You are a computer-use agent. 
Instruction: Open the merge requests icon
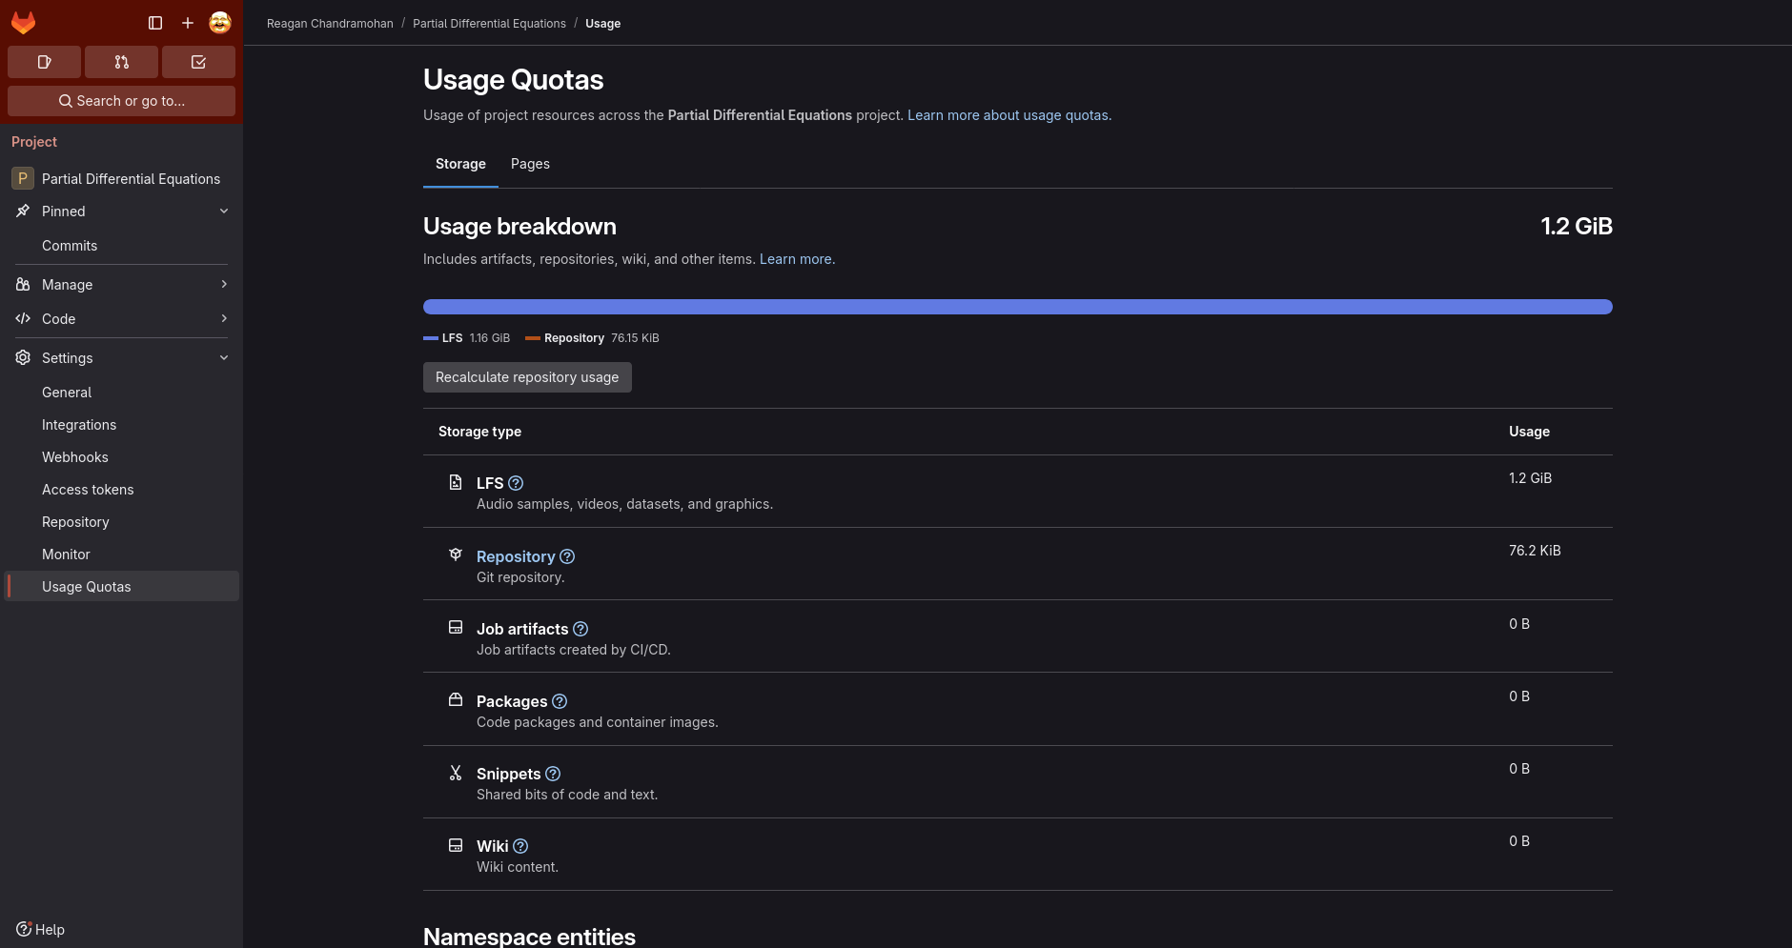pyautogui.click(x=121, y=62)
